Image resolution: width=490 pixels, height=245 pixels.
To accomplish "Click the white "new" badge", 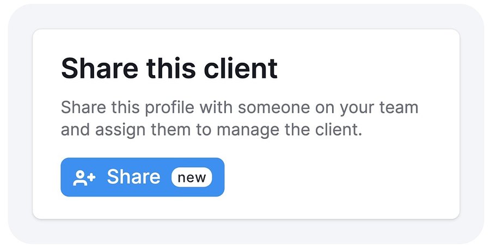I will pos(192,177).
